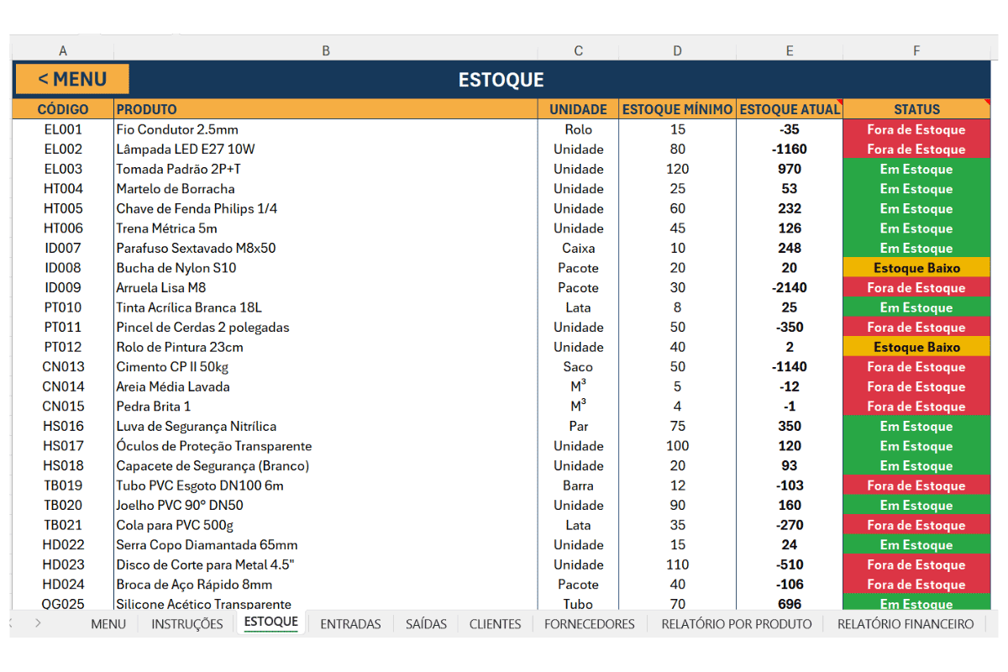Select column F header
The image size is (1008, 672).
tap(917, 51)
